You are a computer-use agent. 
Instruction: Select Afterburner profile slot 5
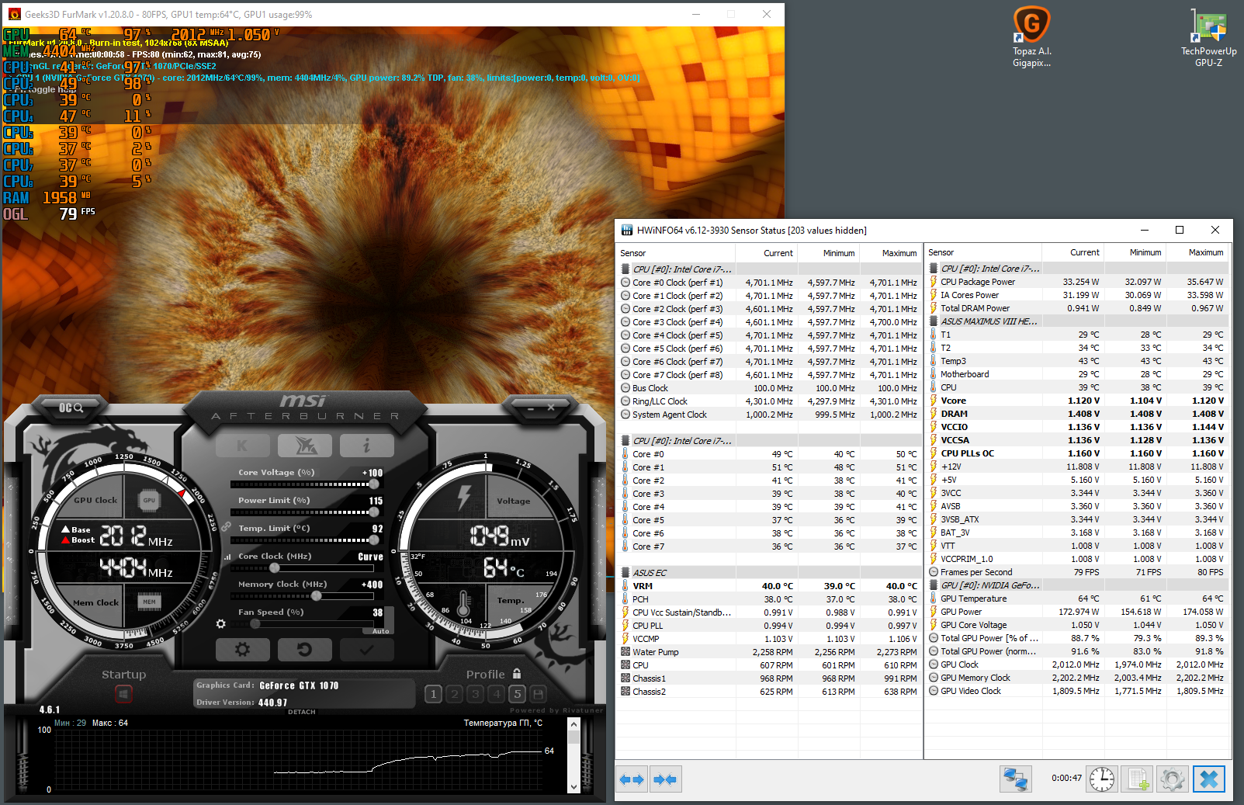(x=517, y=694)
